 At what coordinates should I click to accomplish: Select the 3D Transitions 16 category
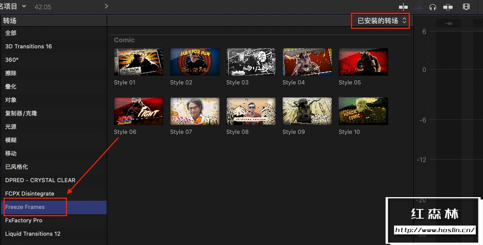[54, 46]
